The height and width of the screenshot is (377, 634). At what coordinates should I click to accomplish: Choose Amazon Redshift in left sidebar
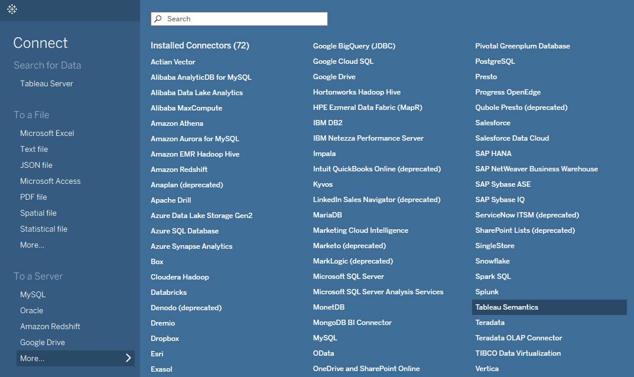point(50,326)
